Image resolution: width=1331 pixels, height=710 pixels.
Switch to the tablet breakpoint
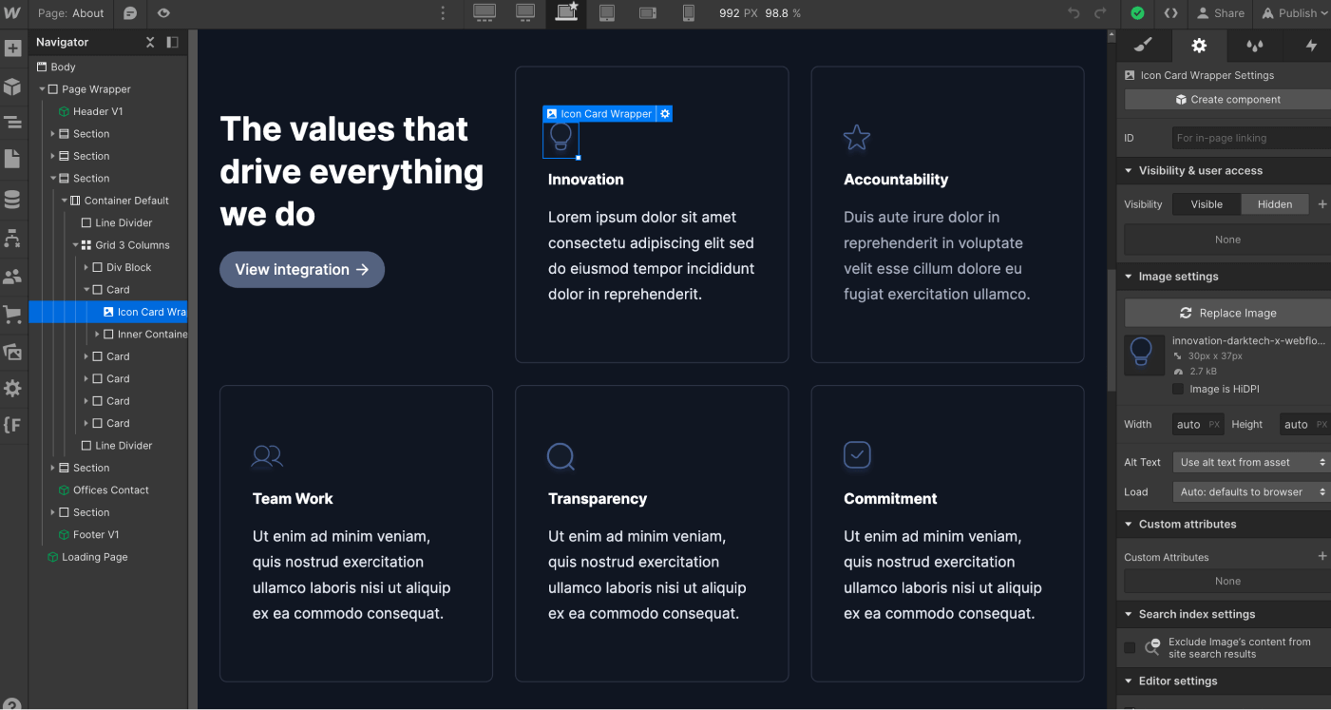click(607, 13)
